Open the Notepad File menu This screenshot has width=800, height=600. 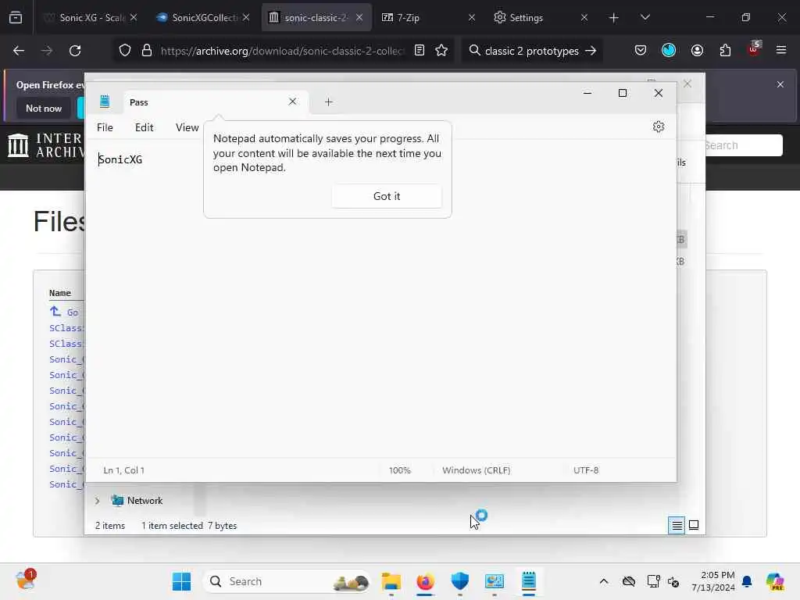pyautogui.click(x=105, y=127)
